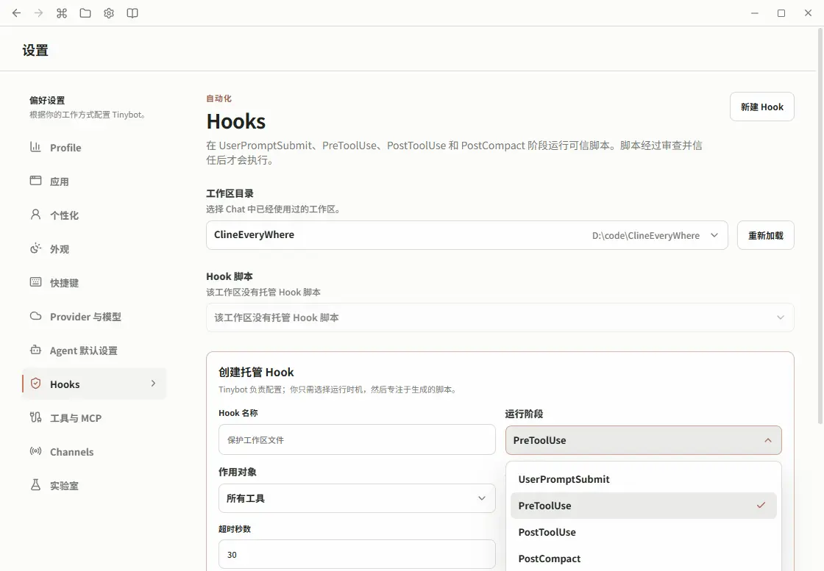824x571 pixels.
Task: Switch to 个性化 settings
Action: click(94, 215)
